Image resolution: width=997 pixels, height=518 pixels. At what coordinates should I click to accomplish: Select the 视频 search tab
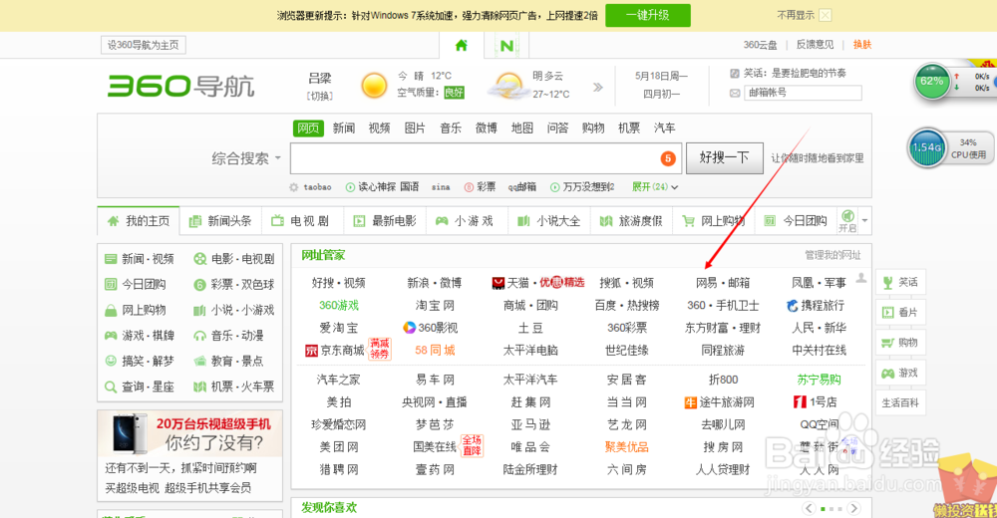pyautogui.click(x=379, y=128)
